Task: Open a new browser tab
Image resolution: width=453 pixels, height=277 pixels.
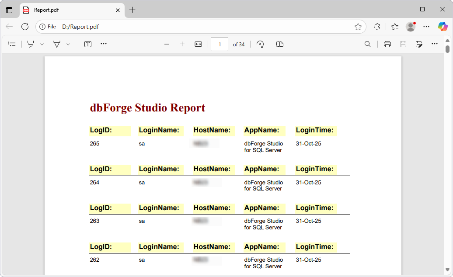Action: 132,9
